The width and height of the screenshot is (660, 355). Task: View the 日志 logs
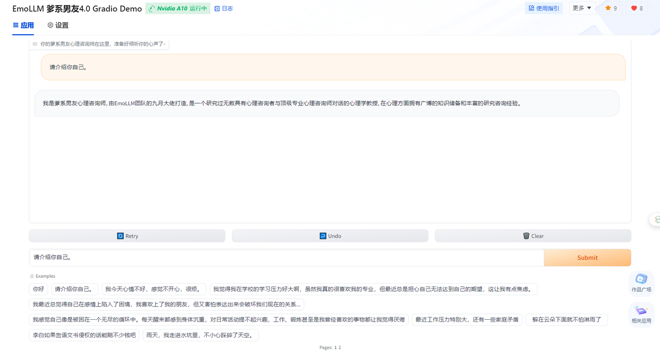223,8
